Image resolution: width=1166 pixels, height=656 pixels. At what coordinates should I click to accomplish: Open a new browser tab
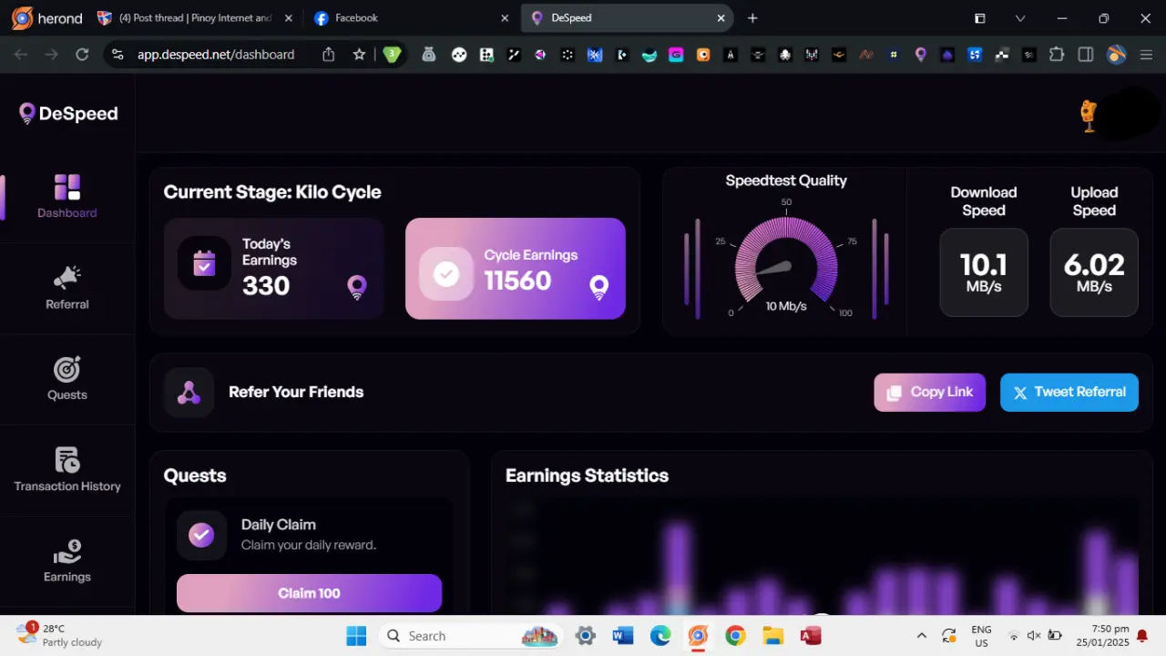[x=752, y=18]
